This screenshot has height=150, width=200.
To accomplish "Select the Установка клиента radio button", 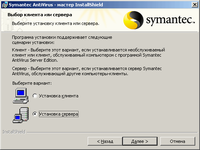I will pos(35,96).
